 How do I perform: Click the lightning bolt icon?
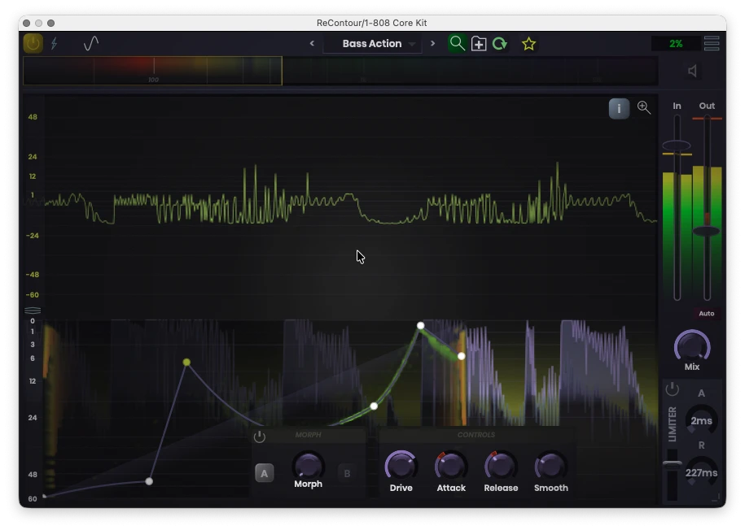(x=55, y=44)
